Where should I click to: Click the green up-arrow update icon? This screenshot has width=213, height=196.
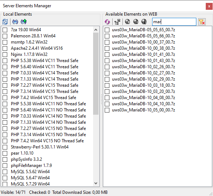pos(24,22)
